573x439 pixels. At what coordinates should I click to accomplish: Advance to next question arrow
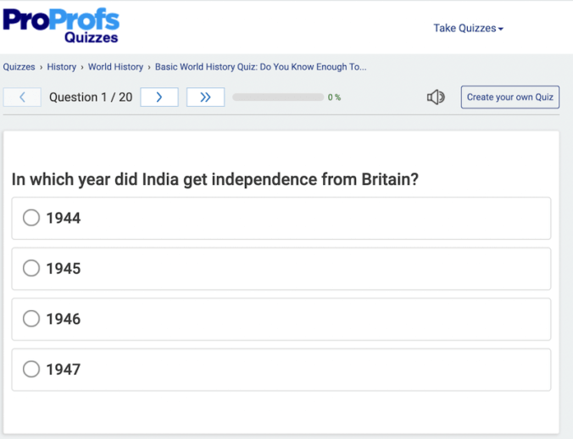(159, 97)
